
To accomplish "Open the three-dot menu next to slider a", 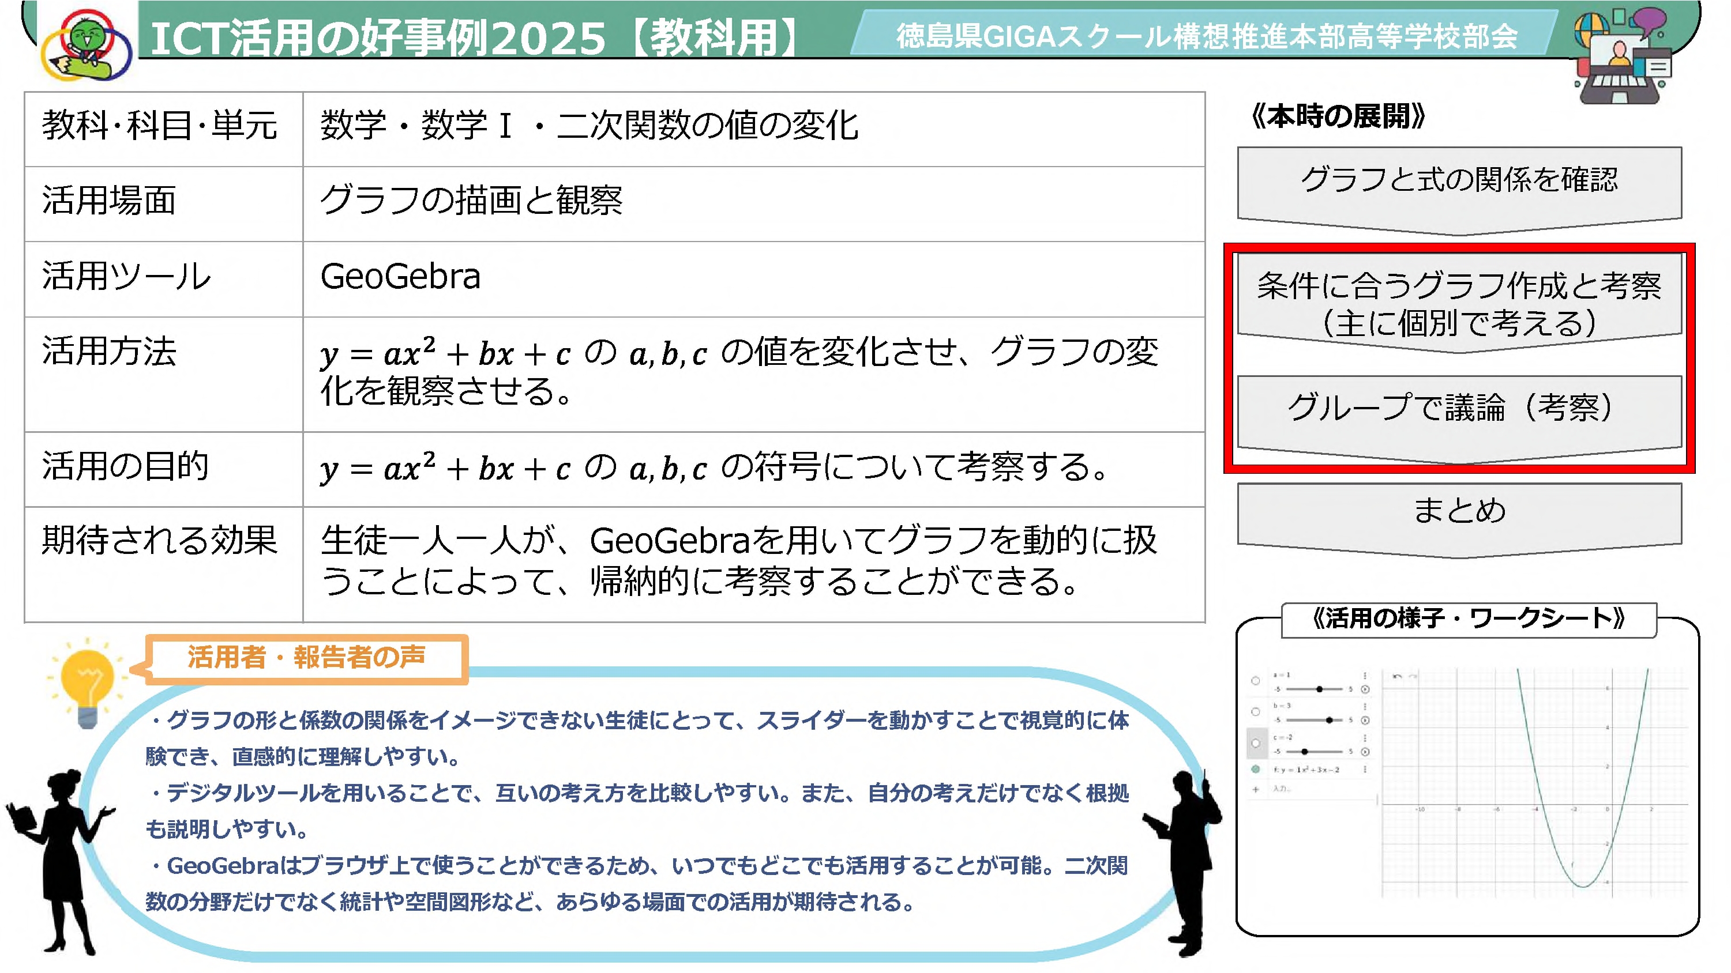I will 1365,677.
